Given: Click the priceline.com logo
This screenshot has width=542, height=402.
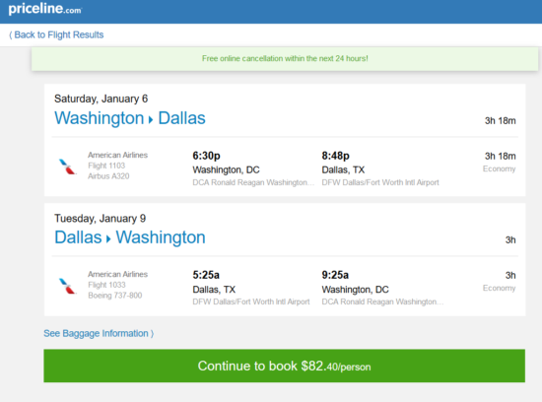Looking at the screenshot, I should coord(45,9).
